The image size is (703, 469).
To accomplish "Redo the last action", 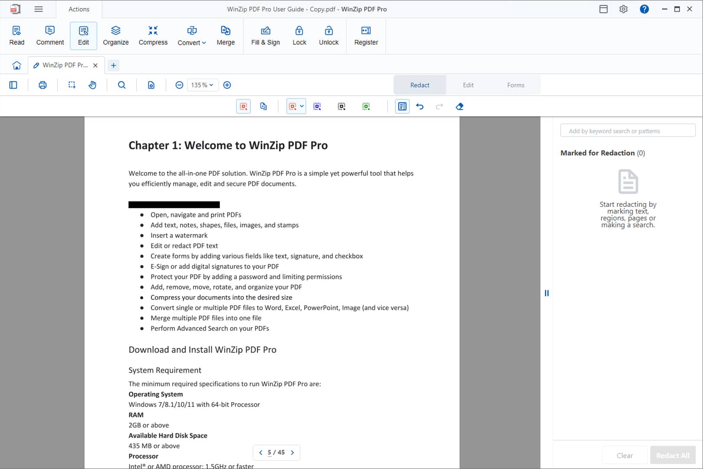I will click(440, 106).
